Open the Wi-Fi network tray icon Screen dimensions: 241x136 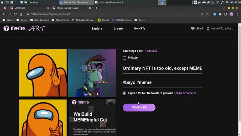[x=217, y=2]
